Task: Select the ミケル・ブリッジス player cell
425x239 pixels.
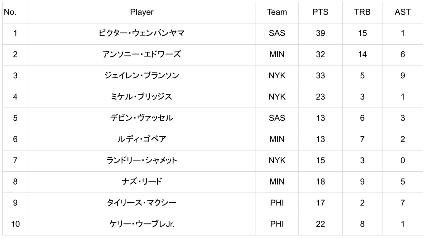Action: pos(142,97)
